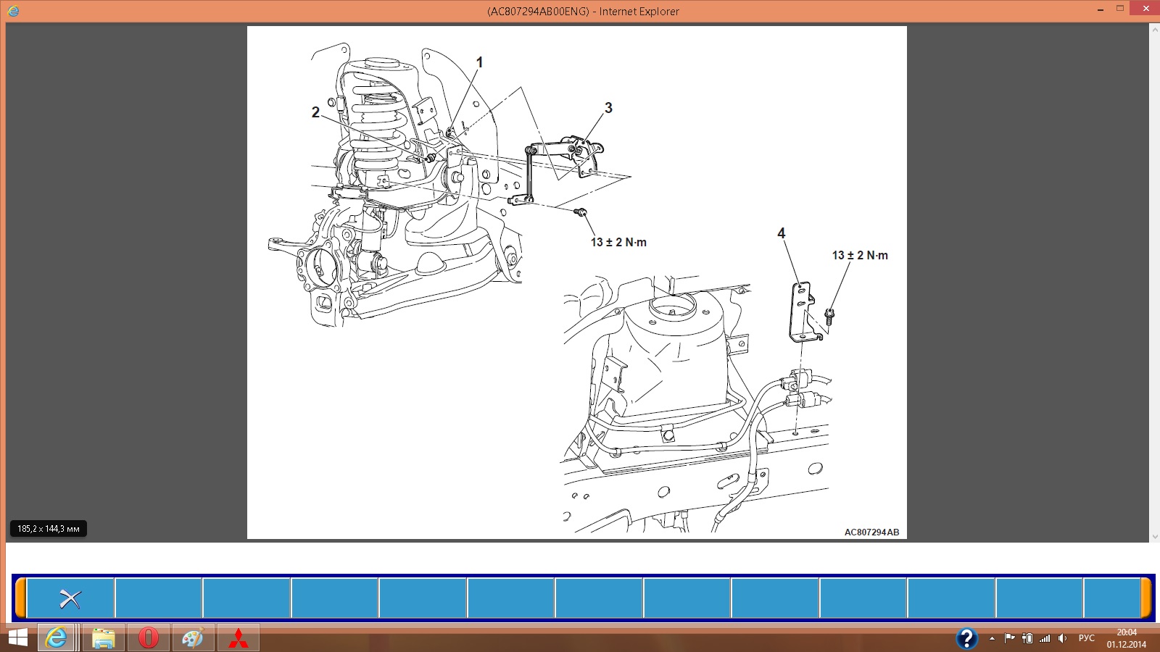Launch Opera browser from the taskbar
Screen dimensions: 1160x652
tap(149, 638)
